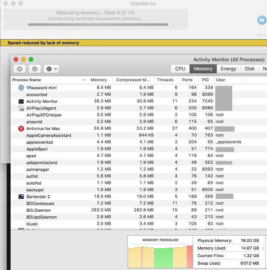Select the apsd process row

point(139,156)
